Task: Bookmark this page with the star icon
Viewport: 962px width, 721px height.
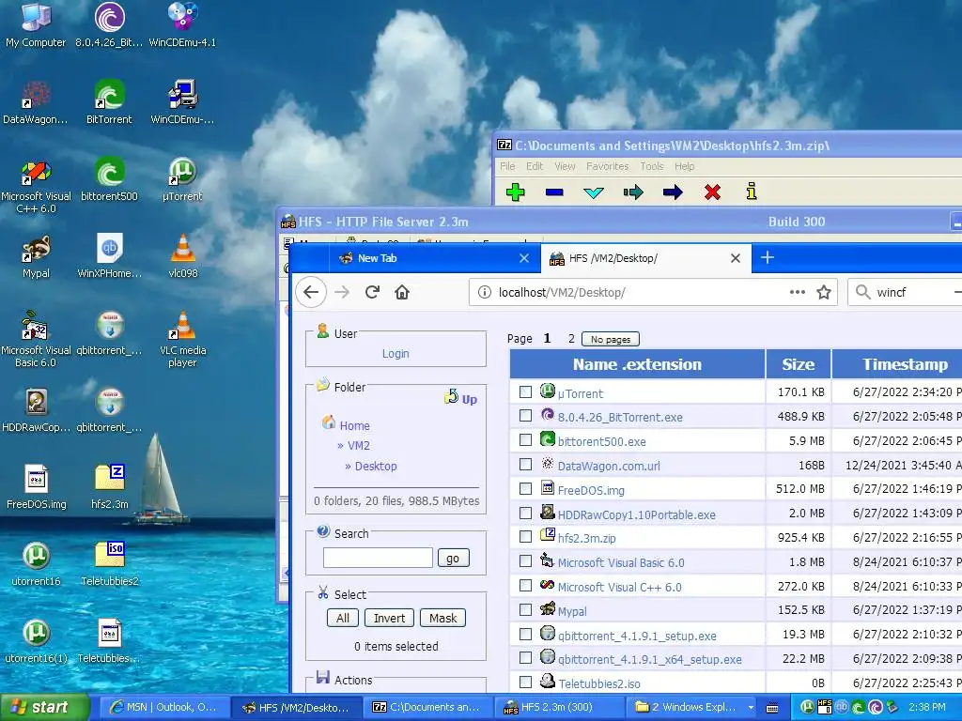Action: [823, 293]
